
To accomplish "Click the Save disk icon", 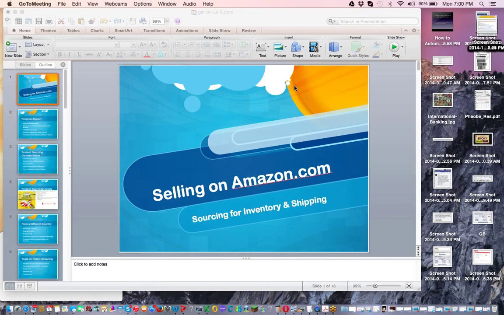I will tap(39, 21).
